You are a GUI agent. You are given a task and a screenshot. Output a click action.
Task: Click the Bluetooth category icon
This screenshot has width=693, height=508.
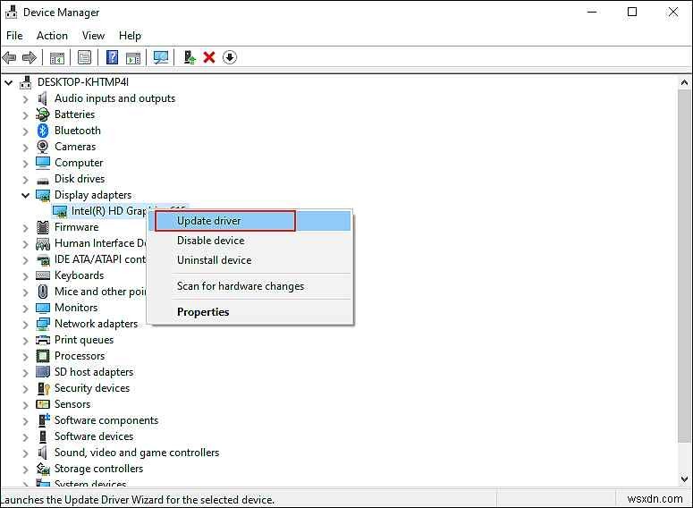43,131
